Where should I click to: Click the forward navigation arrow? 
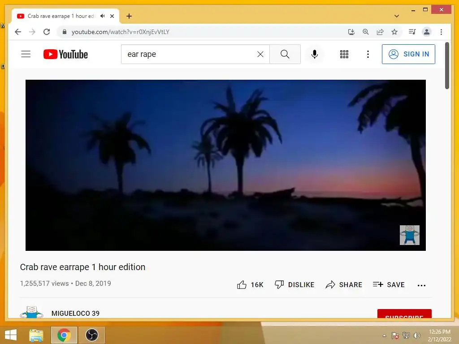click(x=32, y=32)
